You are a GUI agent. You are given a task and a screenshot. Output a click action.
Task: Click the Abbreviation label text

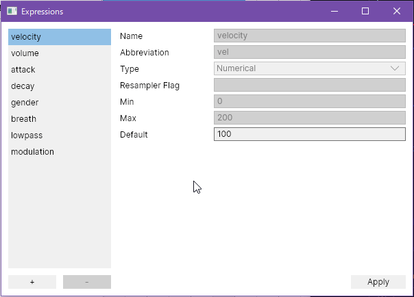tap(145, 53)
